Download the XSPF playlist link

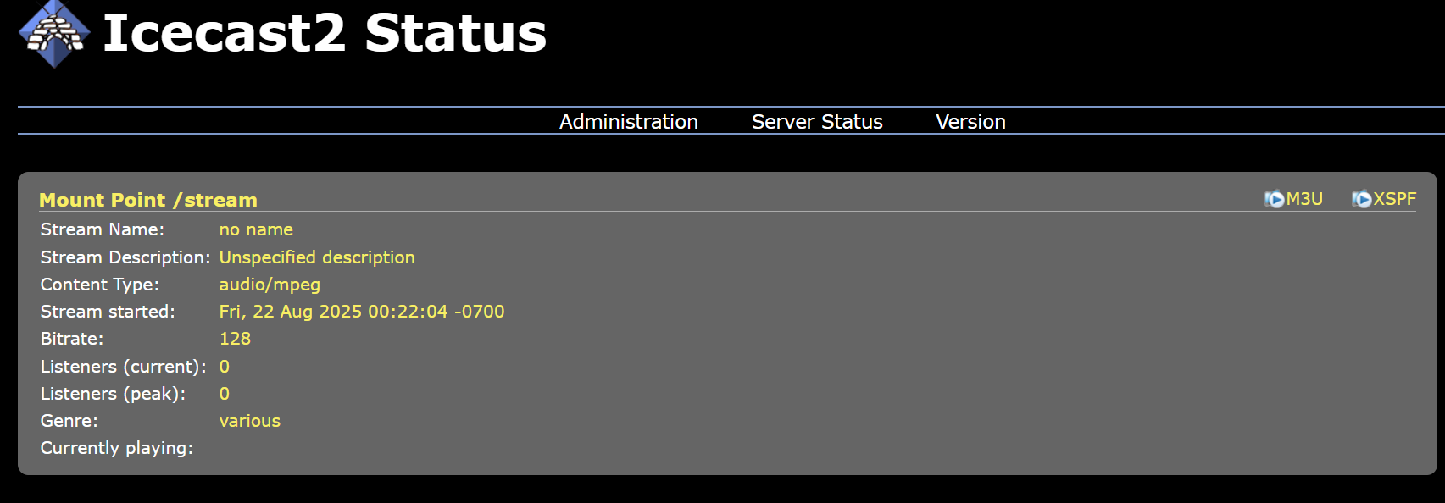[1394, 199]
